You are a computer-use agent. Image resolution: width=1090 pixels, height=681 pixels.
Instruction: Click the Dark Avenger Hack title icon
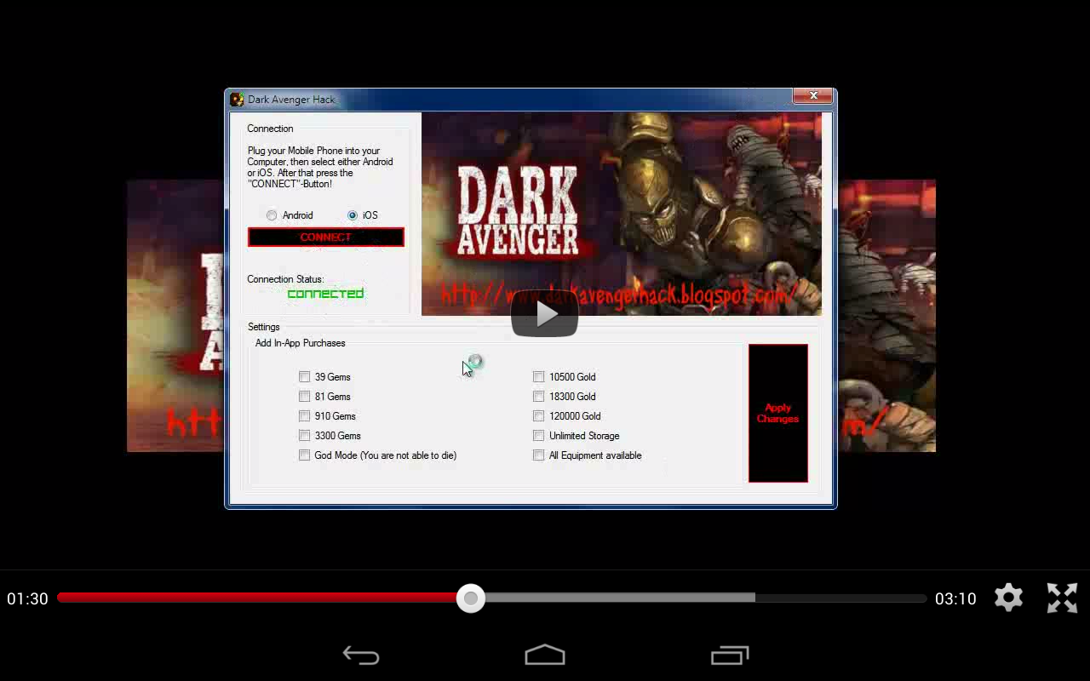coord(237,100)
